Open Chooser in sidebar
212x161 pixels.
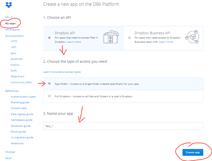tap(10, 152)
